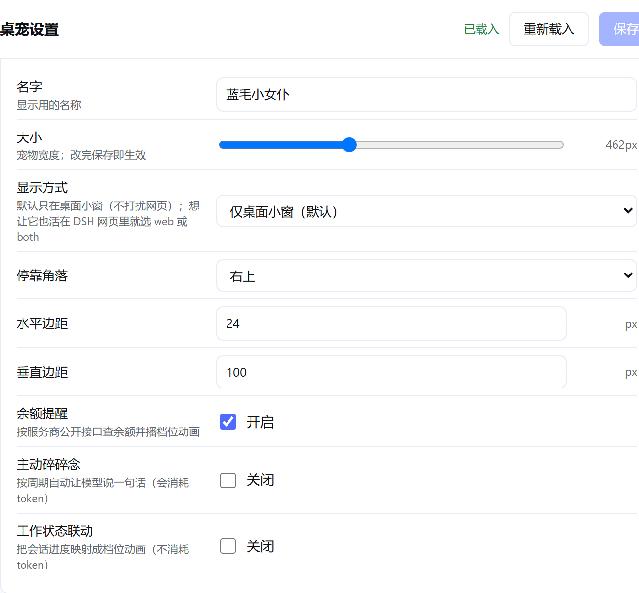The height and width of the screenshot is (593, 639).
Task: Click the 重新载入 reload button
Action: (x=548, y=29)
